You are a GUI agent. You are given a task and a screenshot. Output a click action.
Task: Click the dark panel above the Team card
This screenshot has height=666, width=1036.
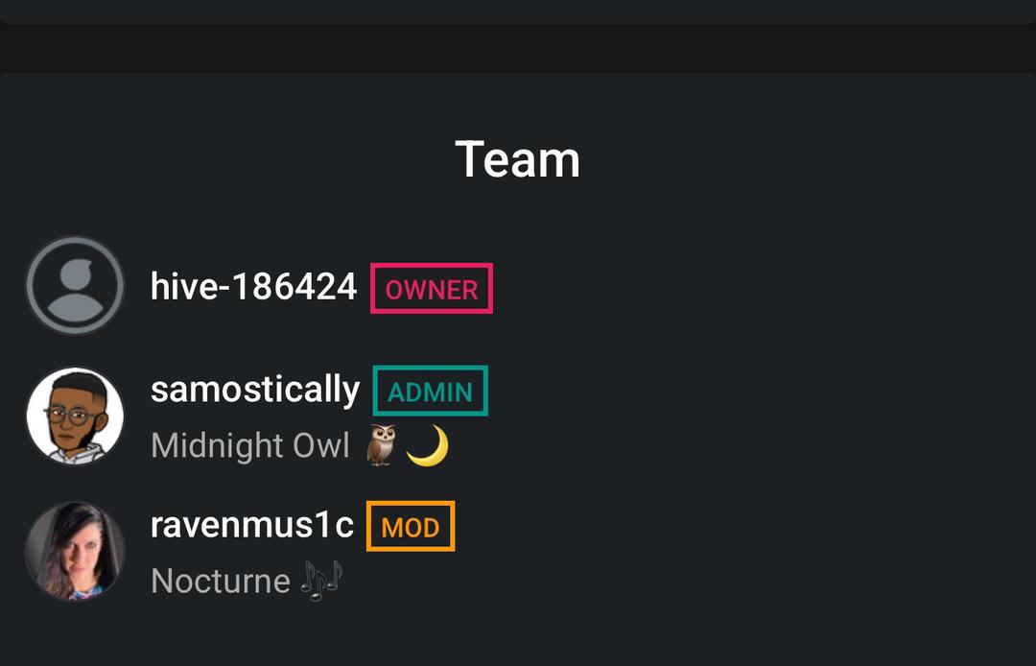518,11
